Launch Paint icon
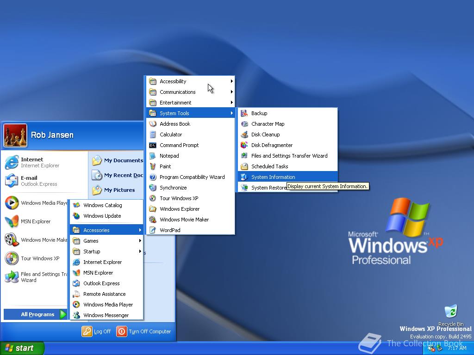This screenshot has height=355, width=474. [x=153, y=166]
